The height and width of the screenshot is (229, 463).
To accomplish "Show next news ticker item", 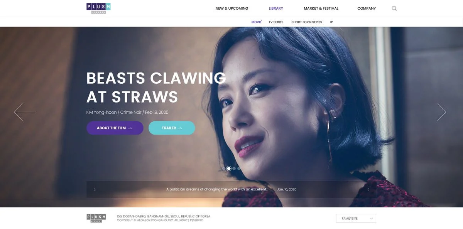I will click(x=368, y=189).
